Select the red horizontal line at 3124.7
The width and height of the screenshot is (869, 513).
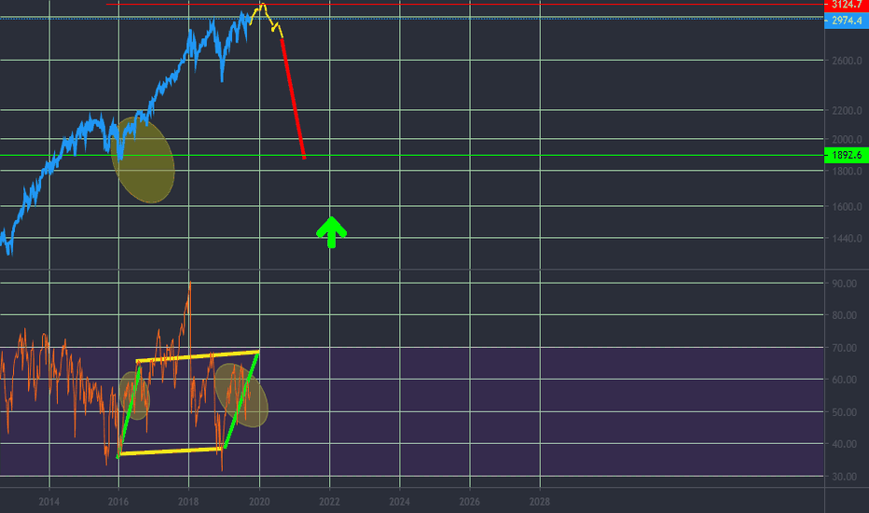[465, 5]
